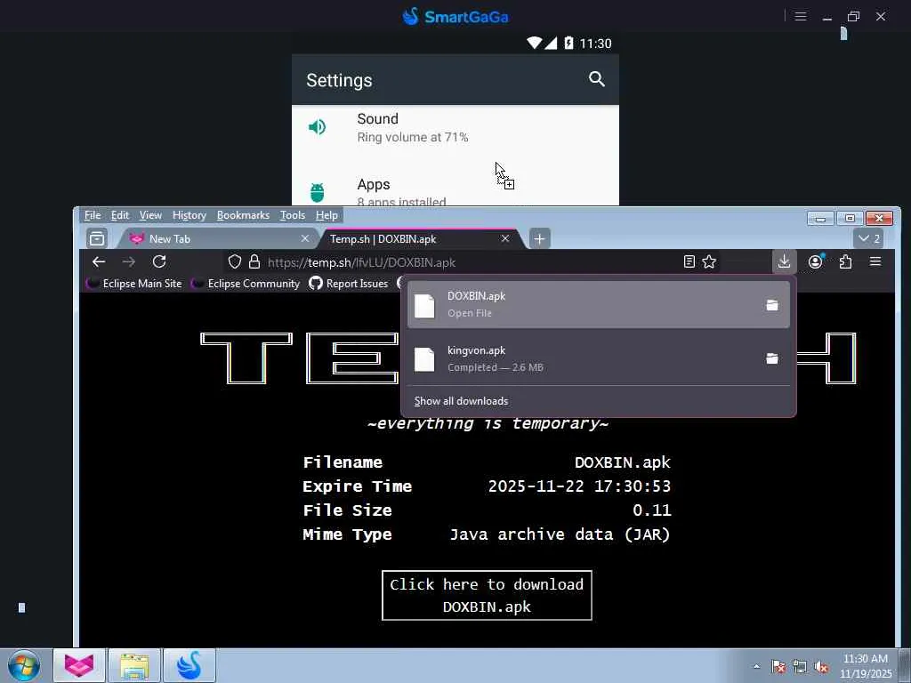Click Action Center flag tray icon
911x683 pixels.
coord(778,667)
